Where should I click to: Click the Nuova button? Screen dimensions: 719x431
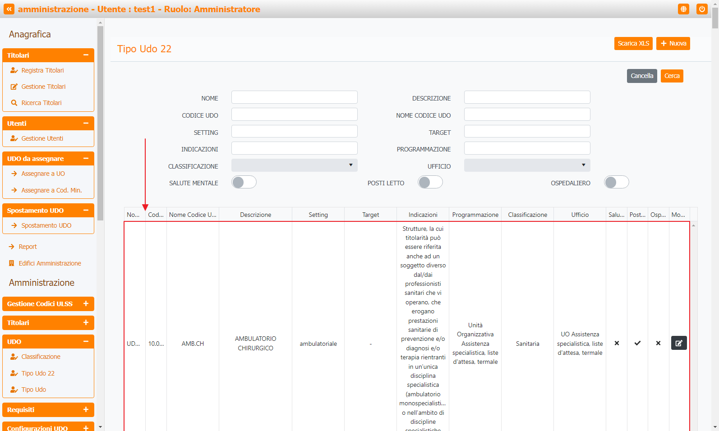(673, 43)
